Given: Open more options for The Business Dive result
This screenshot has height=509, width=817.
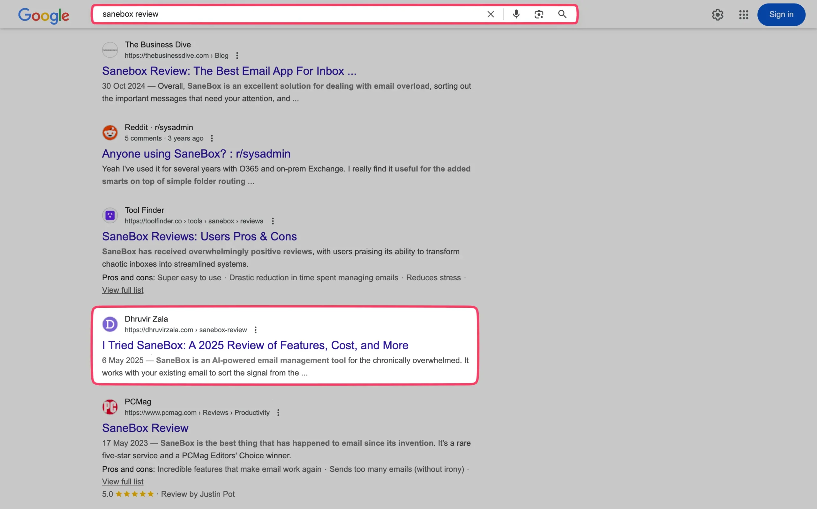Looking at the screenshot, I should click(237, 55).
